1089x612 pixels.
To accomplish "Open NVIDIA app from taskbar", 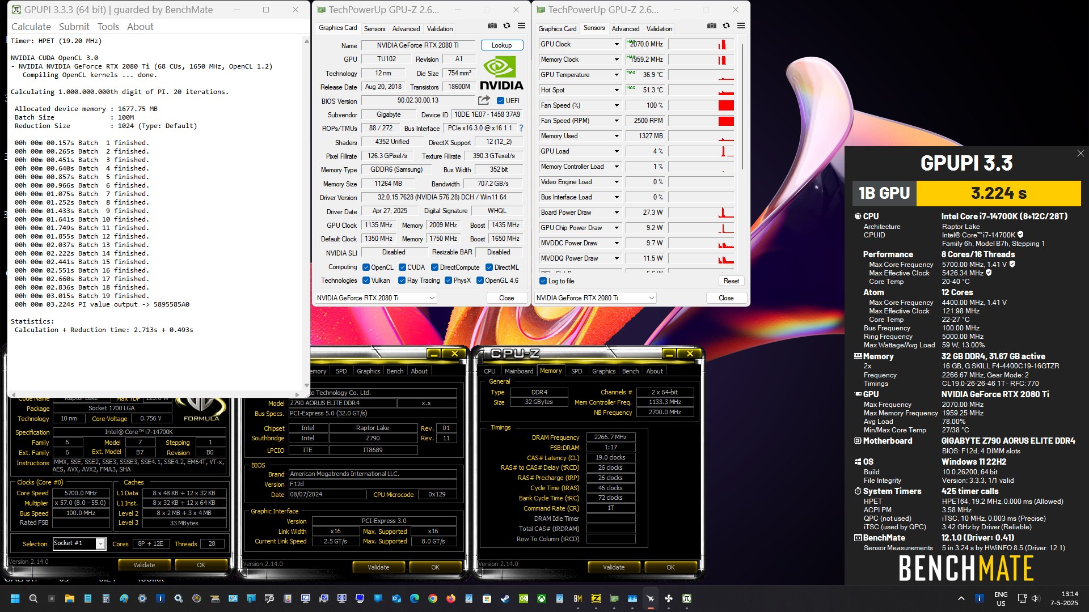I will click(x=524, y=598).
